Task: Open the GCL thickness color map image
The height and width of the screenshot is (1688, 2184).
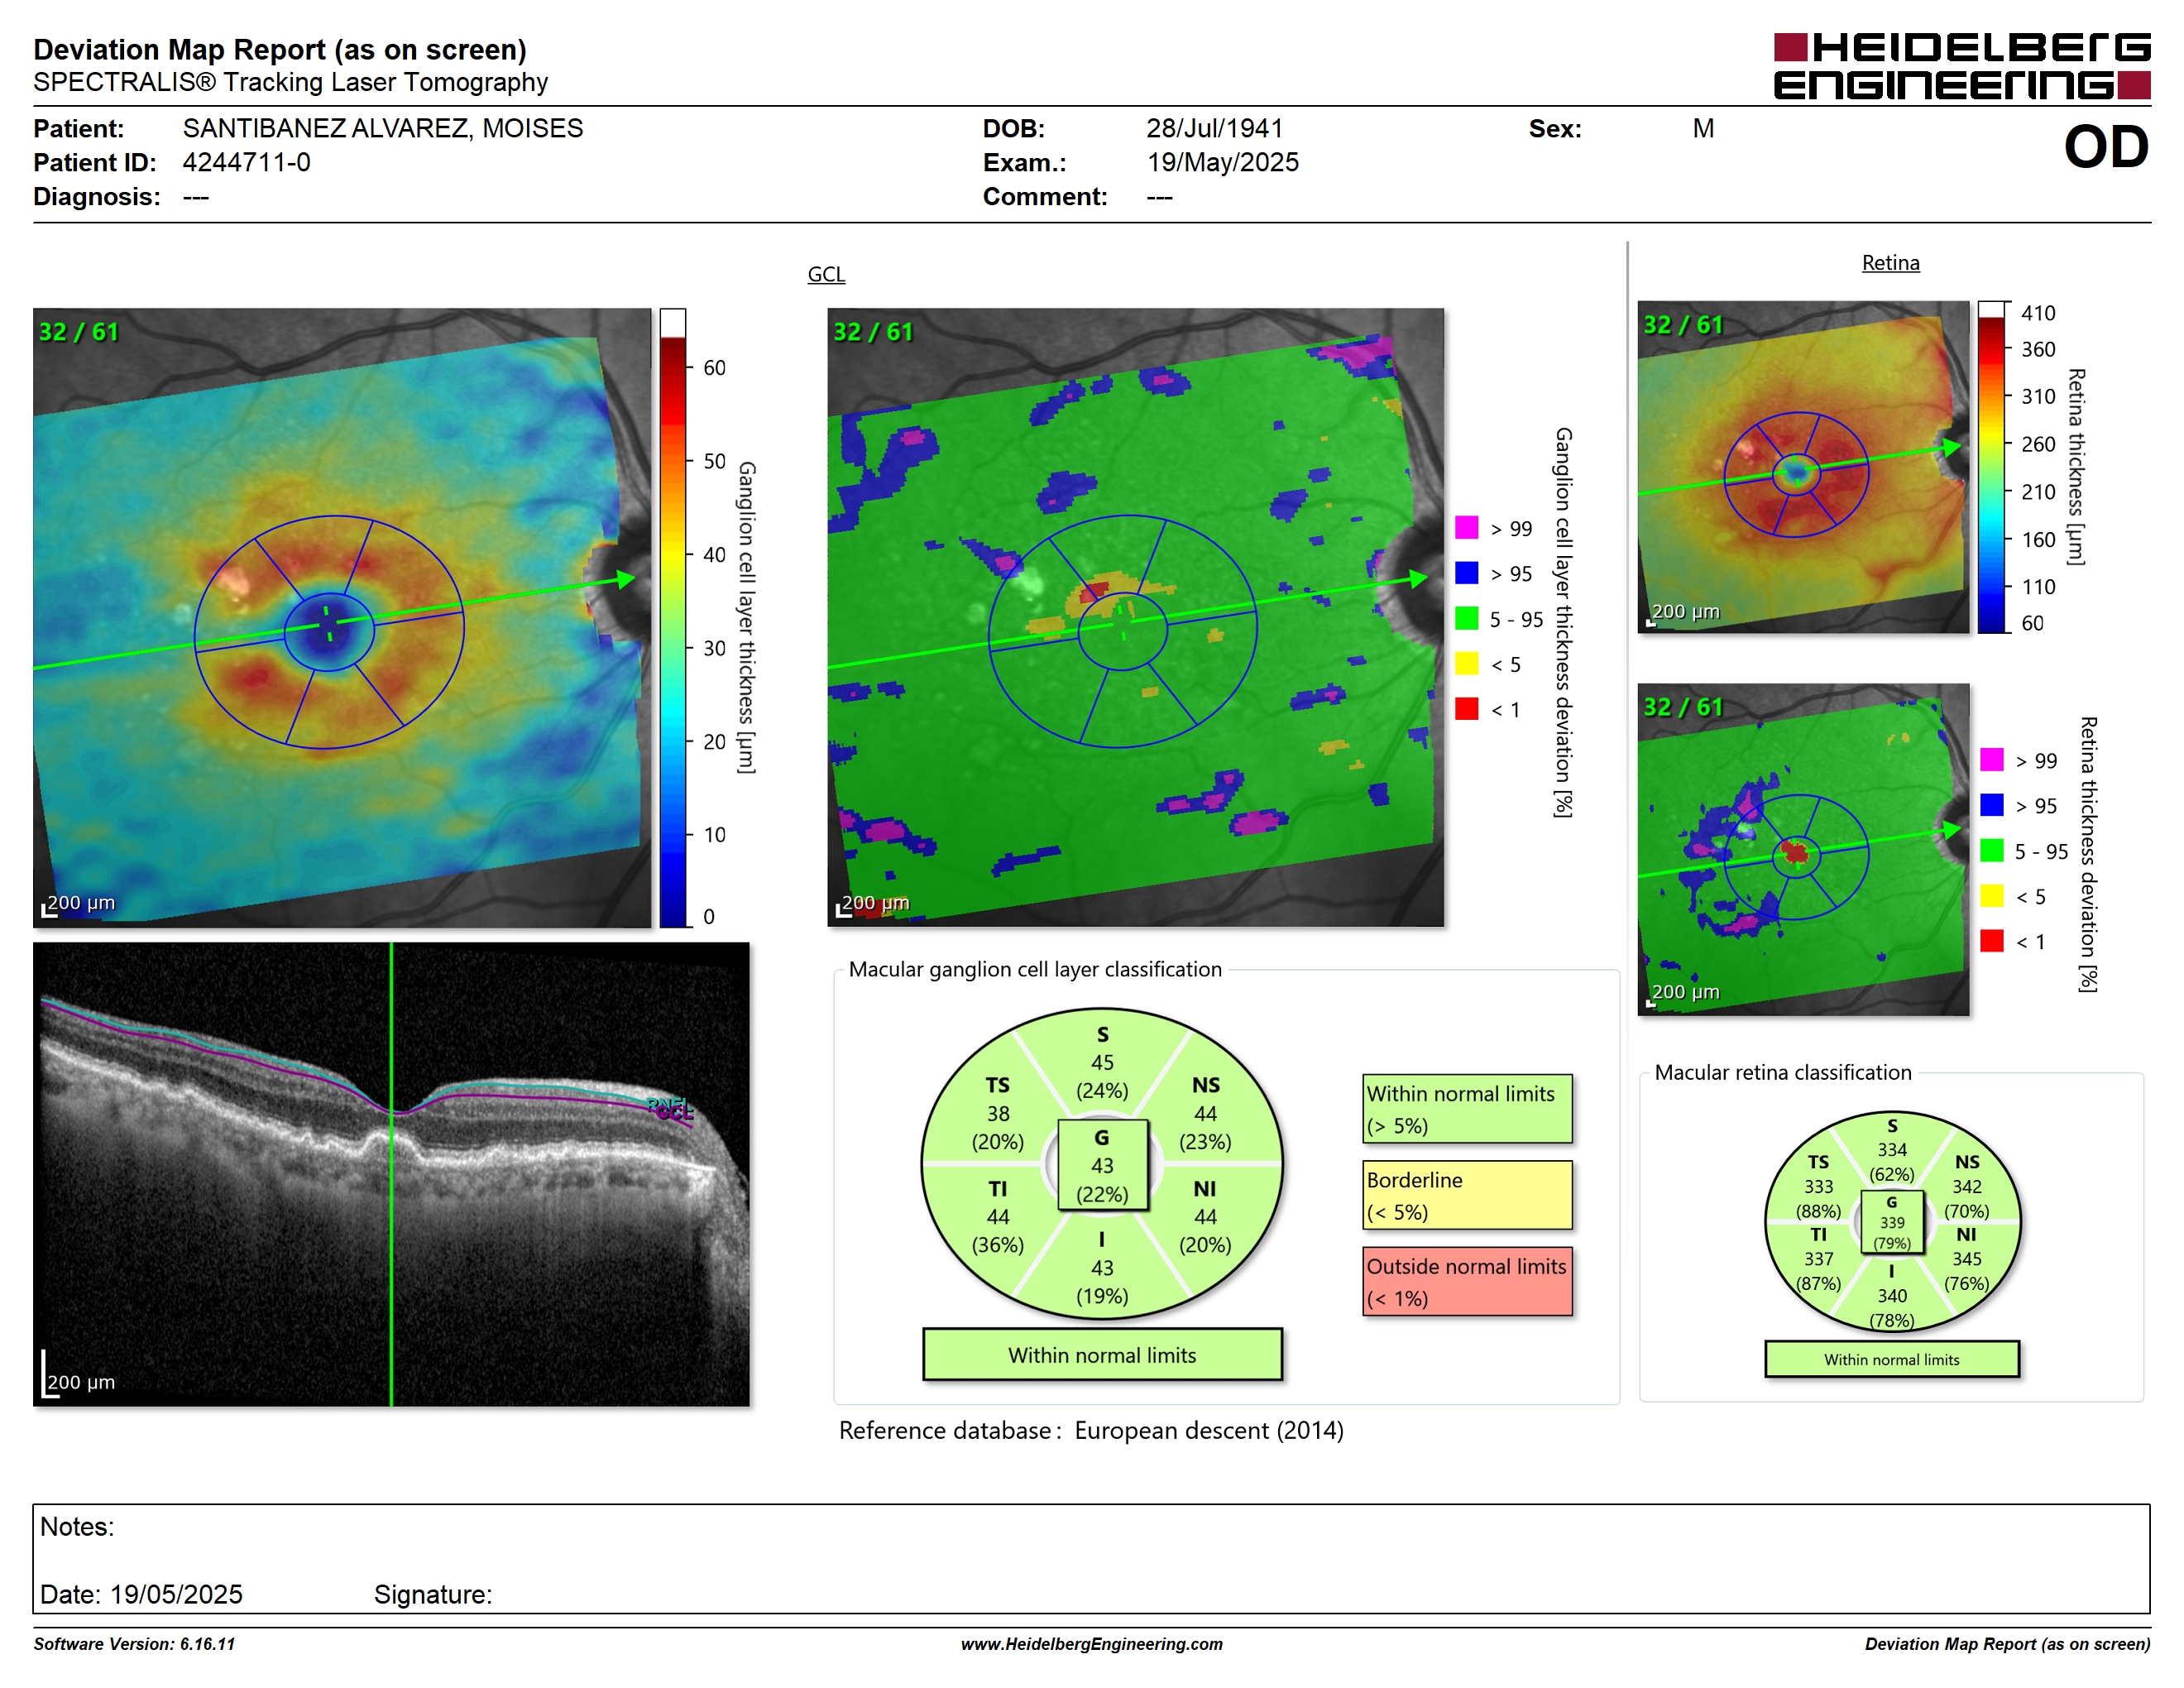Action: (x=342, y=618)
